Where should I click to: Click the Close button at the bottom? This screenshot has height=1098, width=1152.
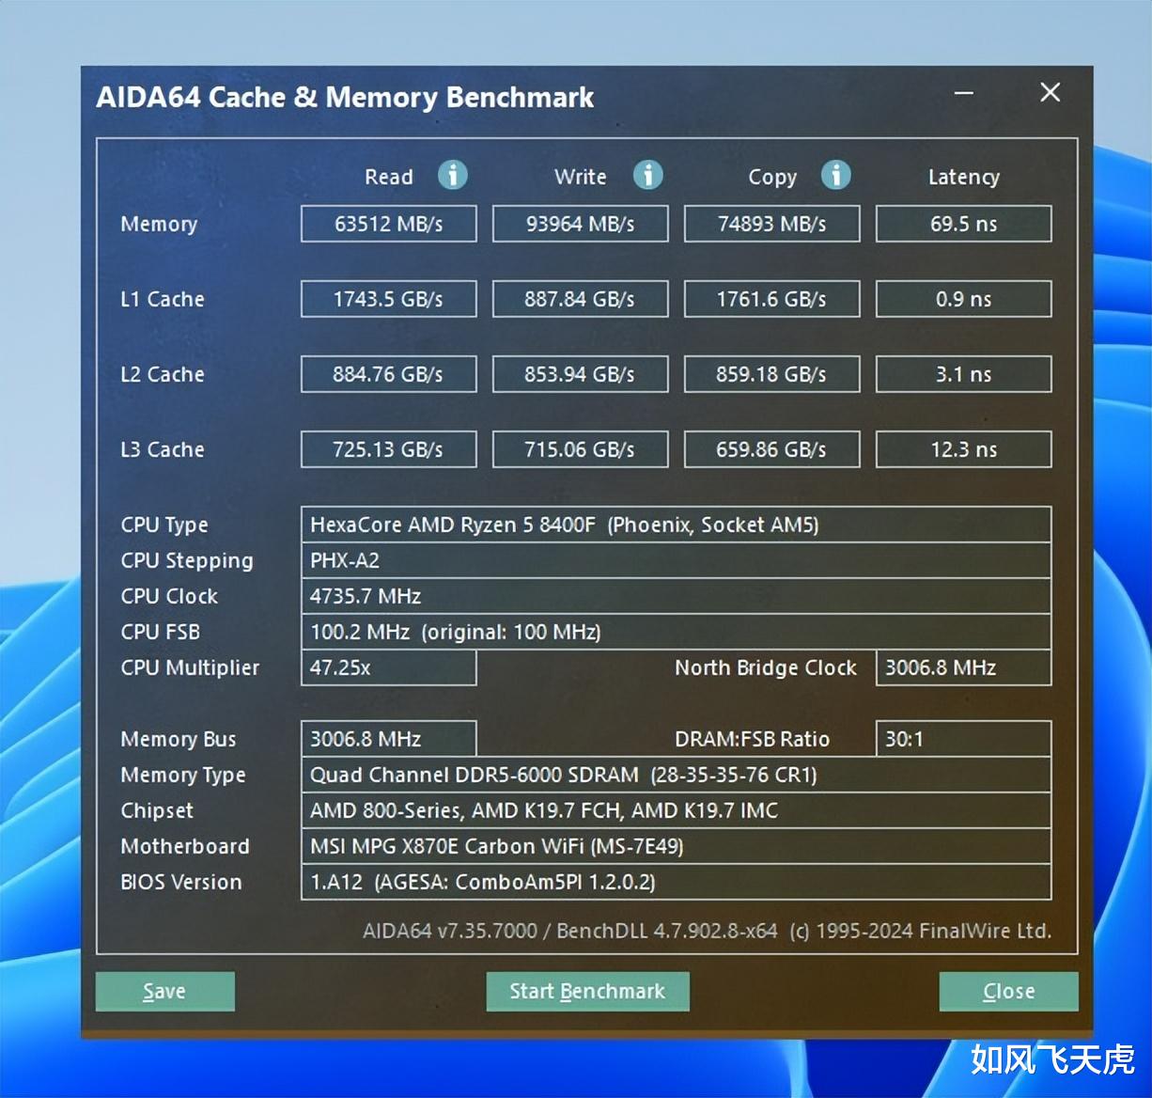pos(1008,992)
